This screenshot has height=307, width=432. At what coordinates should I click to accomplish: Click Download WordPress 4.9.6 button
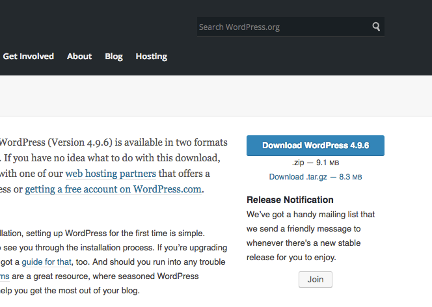click(316, 146)
